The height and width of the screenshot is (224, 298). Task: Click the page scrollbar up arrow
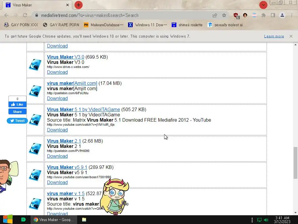295,45
